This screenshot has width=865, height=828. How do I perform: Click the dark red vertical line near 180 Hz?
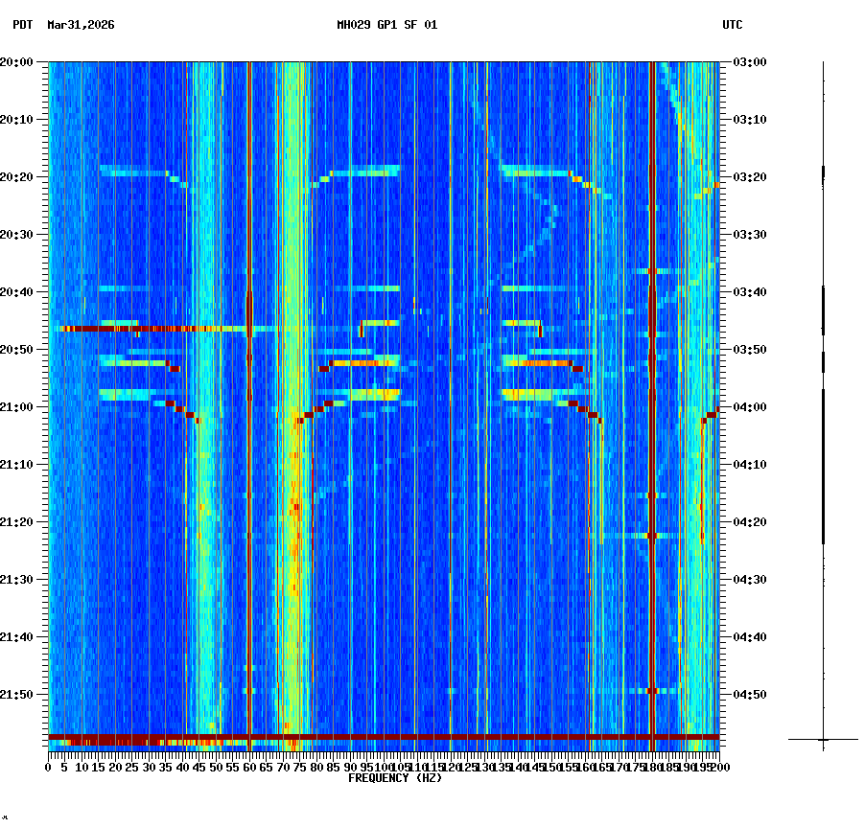tap(653, 383)
